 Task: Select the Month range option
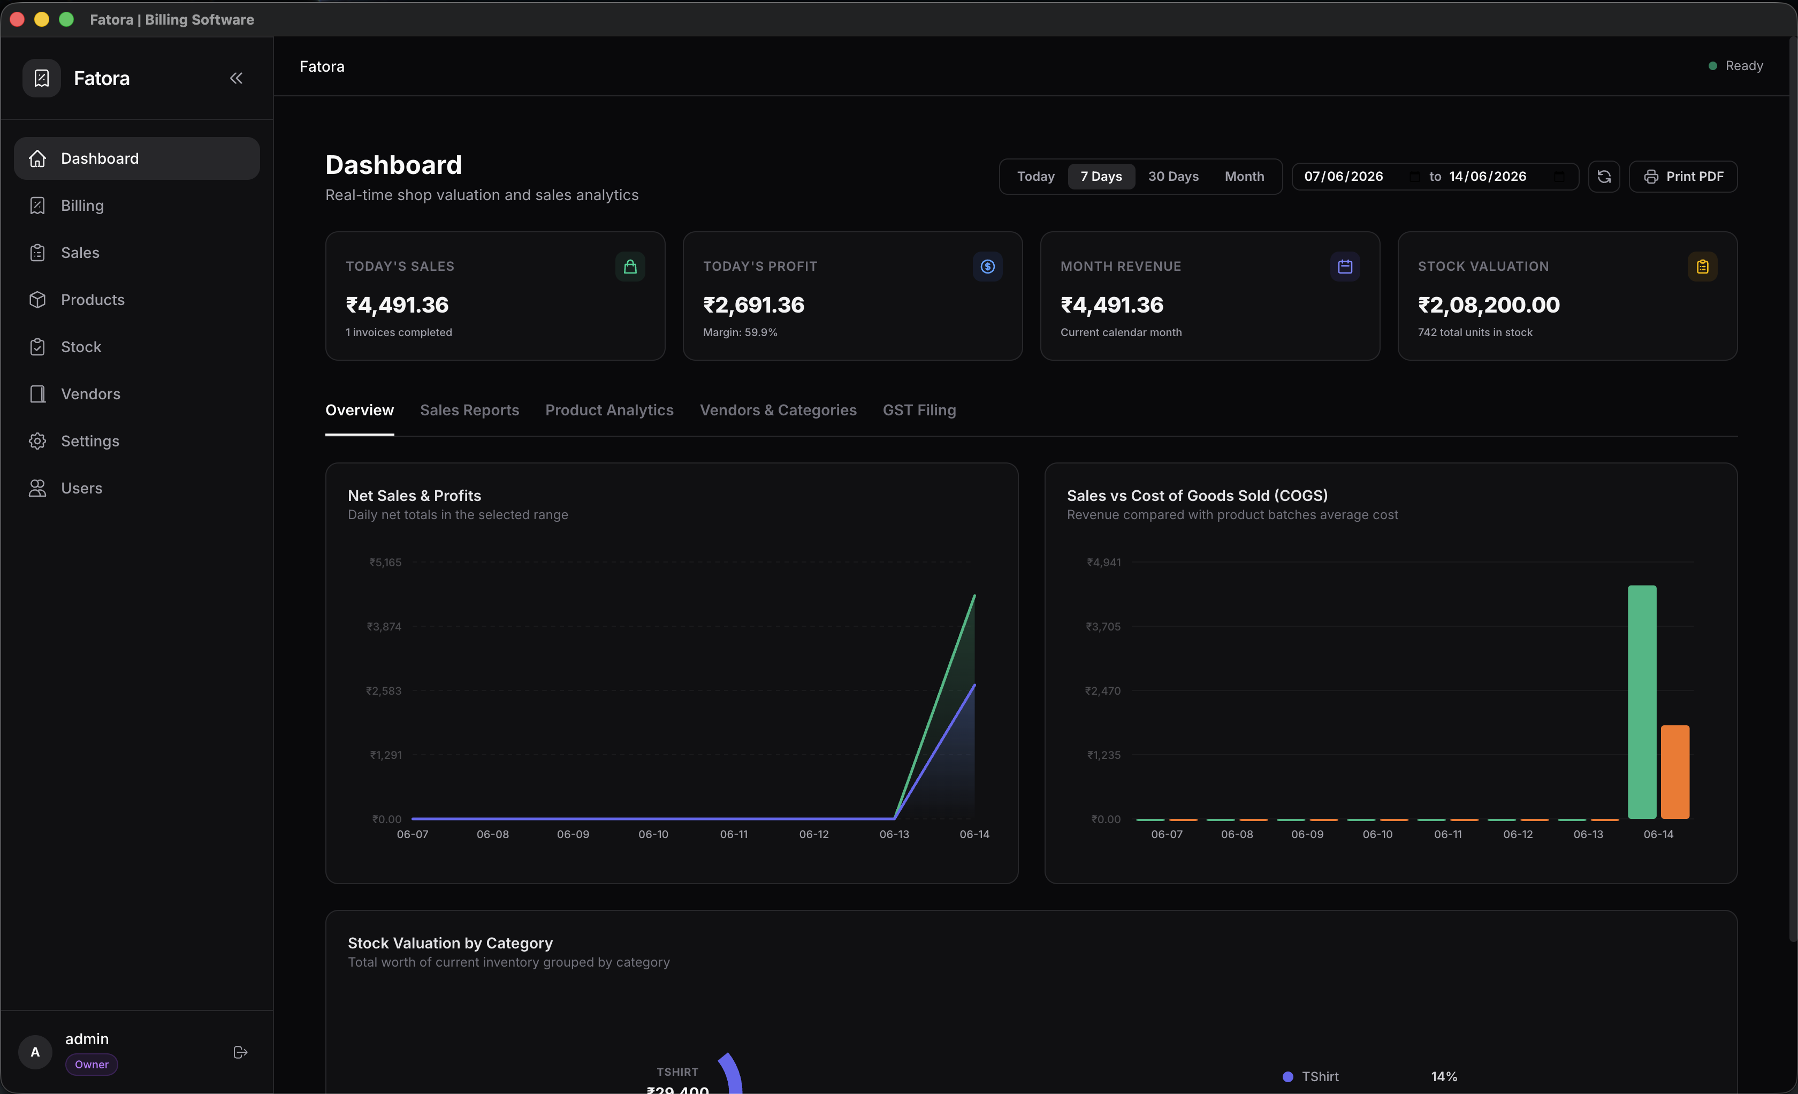click(1244, 177)
